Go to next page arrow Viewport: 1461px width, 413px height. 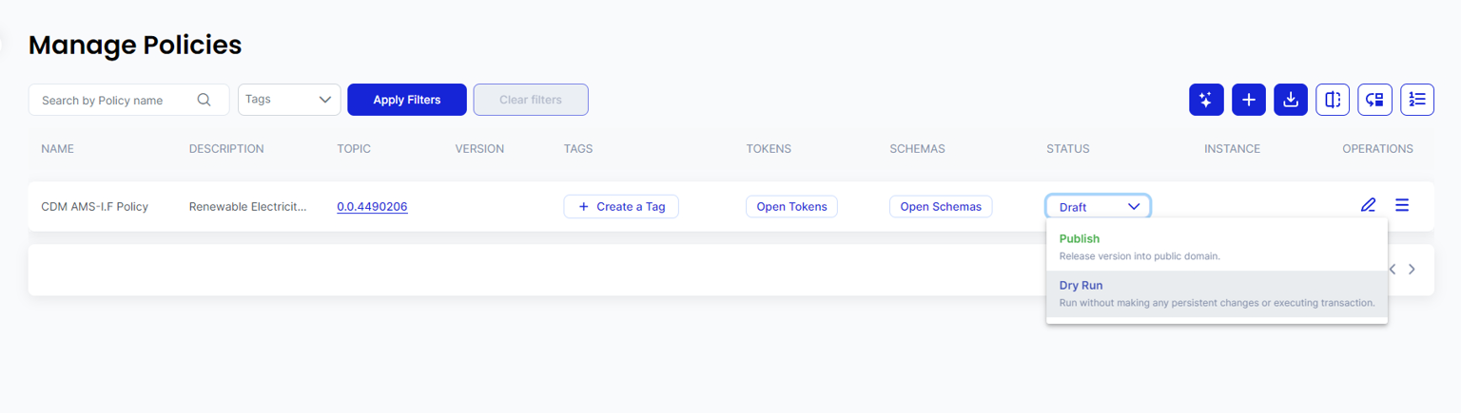pos(1412,270)
